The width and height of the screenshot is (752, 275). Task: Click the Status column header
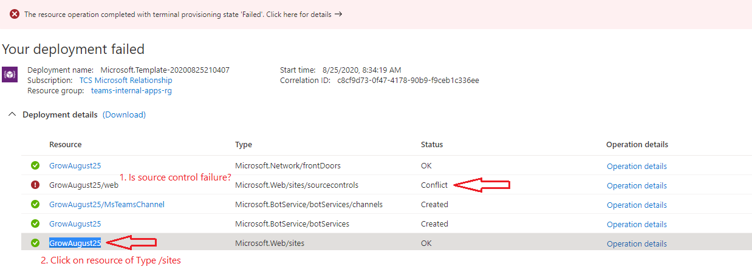pos(432,144)
